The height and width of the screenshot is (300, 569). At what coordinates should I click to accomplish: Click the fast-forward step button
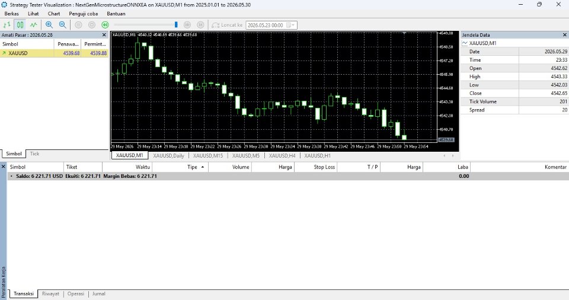187,25
